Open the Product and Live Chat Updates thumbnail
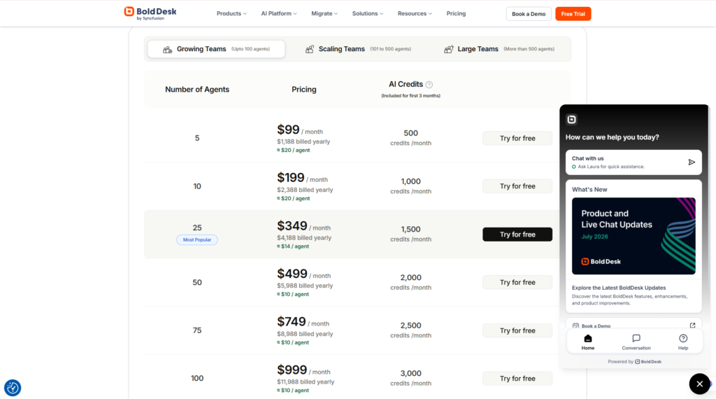This screenshot has height=399, width=716. [x=633, y=236]
